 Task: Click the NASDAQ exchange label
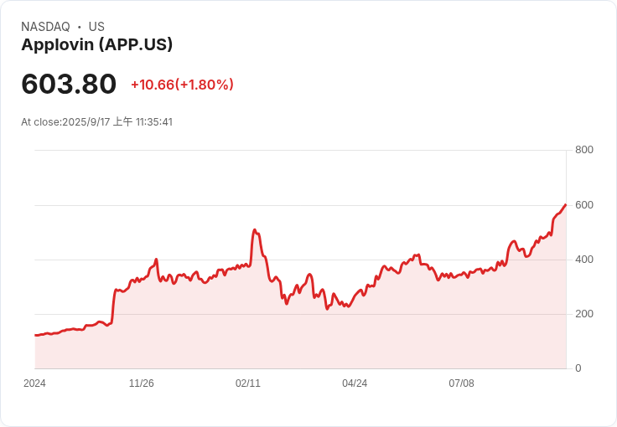click(x=45, y=27)
